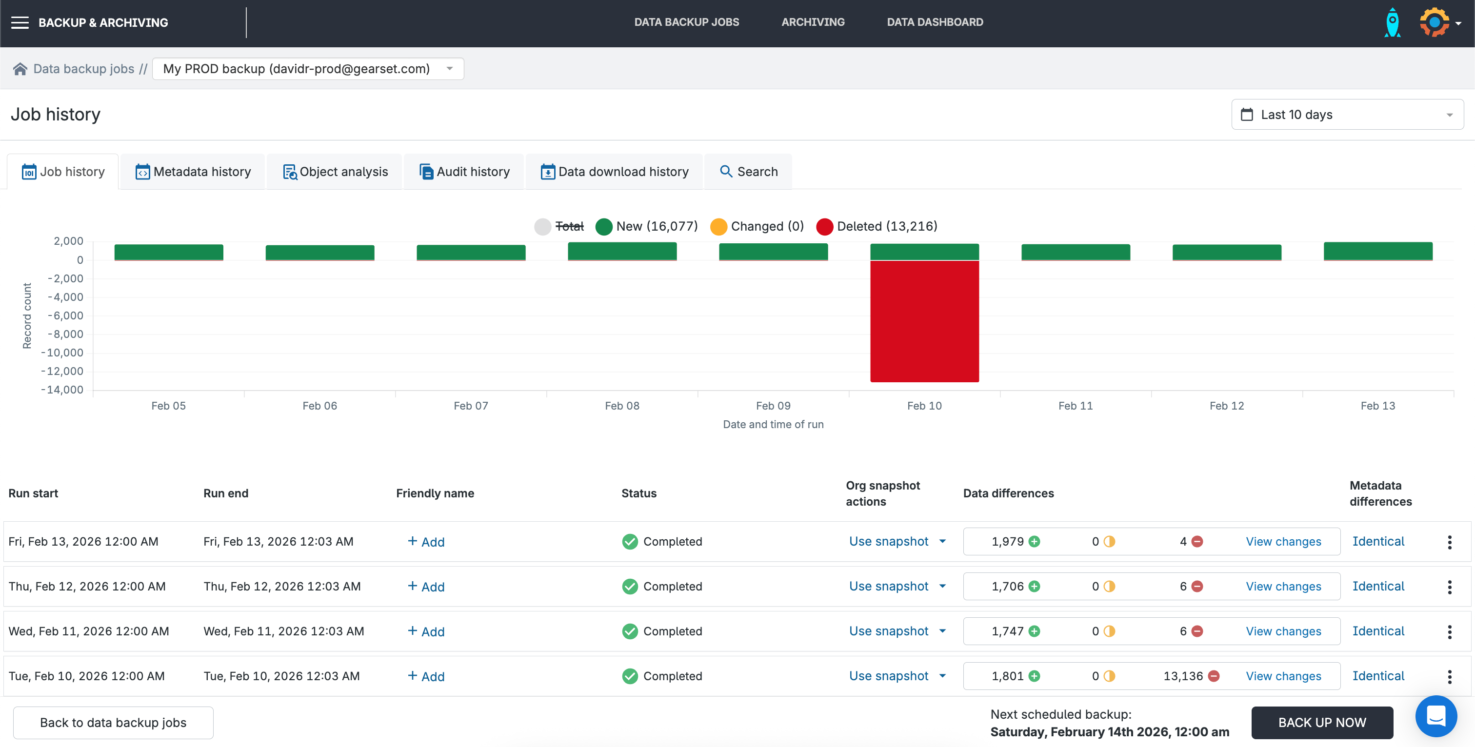Expand Use snapshot arrow for Feb 11 run
The image size is (1475, 747).
click(x=942, y=631)
